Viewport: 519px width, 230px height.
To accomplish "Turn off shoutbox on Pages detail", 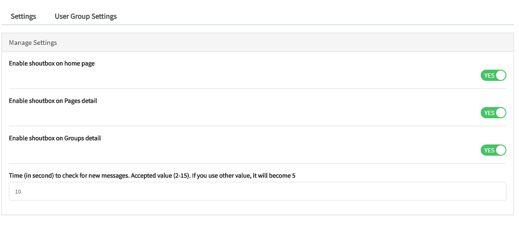I will tap(493, 113).
